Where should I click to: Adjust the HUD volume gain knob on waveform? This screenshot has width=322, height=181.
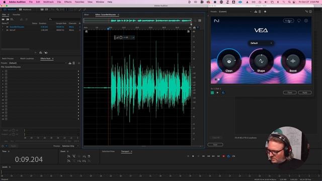point(121,38)
